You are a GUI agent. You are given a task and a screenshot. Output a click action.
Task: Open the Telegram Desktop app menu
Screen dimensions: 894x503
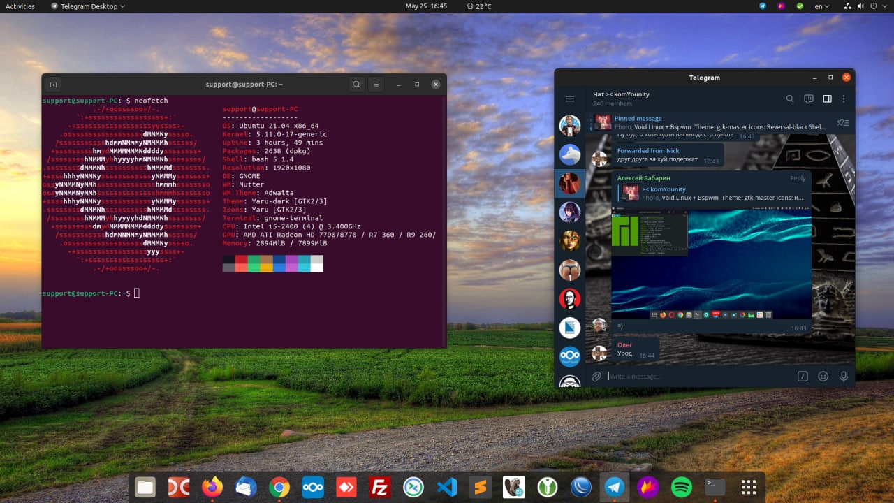coord(88,6)
